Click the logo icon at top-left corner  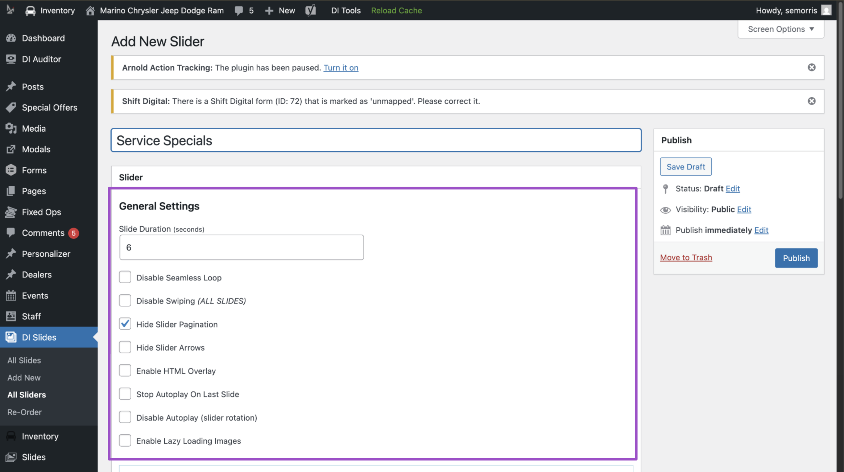(x=11, y=10)
